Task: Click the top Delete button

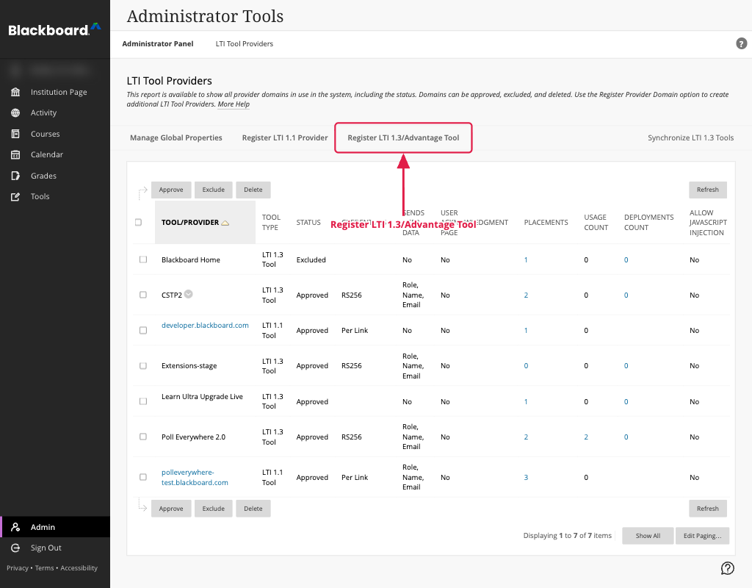Action: [x=253, y=190]
